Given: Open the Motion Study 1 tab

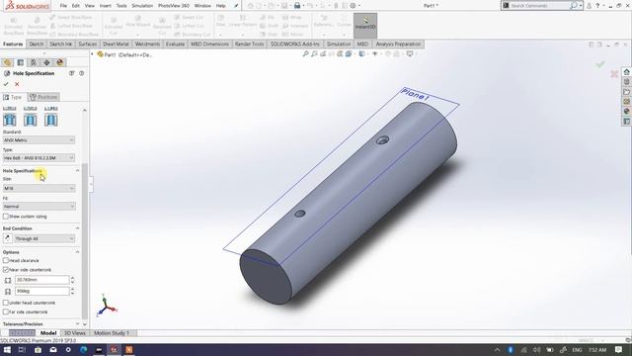Looking at the screenshot, I should point(112,333).
